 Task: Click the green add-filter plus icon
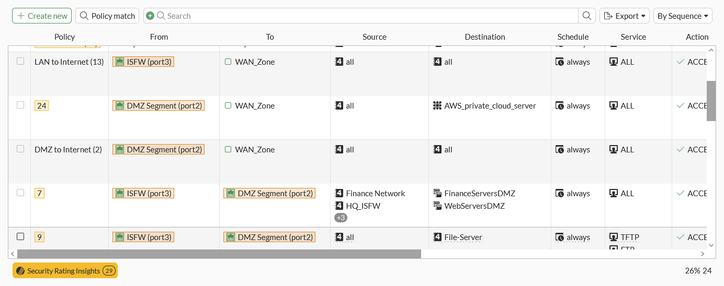tap(150, 16)
